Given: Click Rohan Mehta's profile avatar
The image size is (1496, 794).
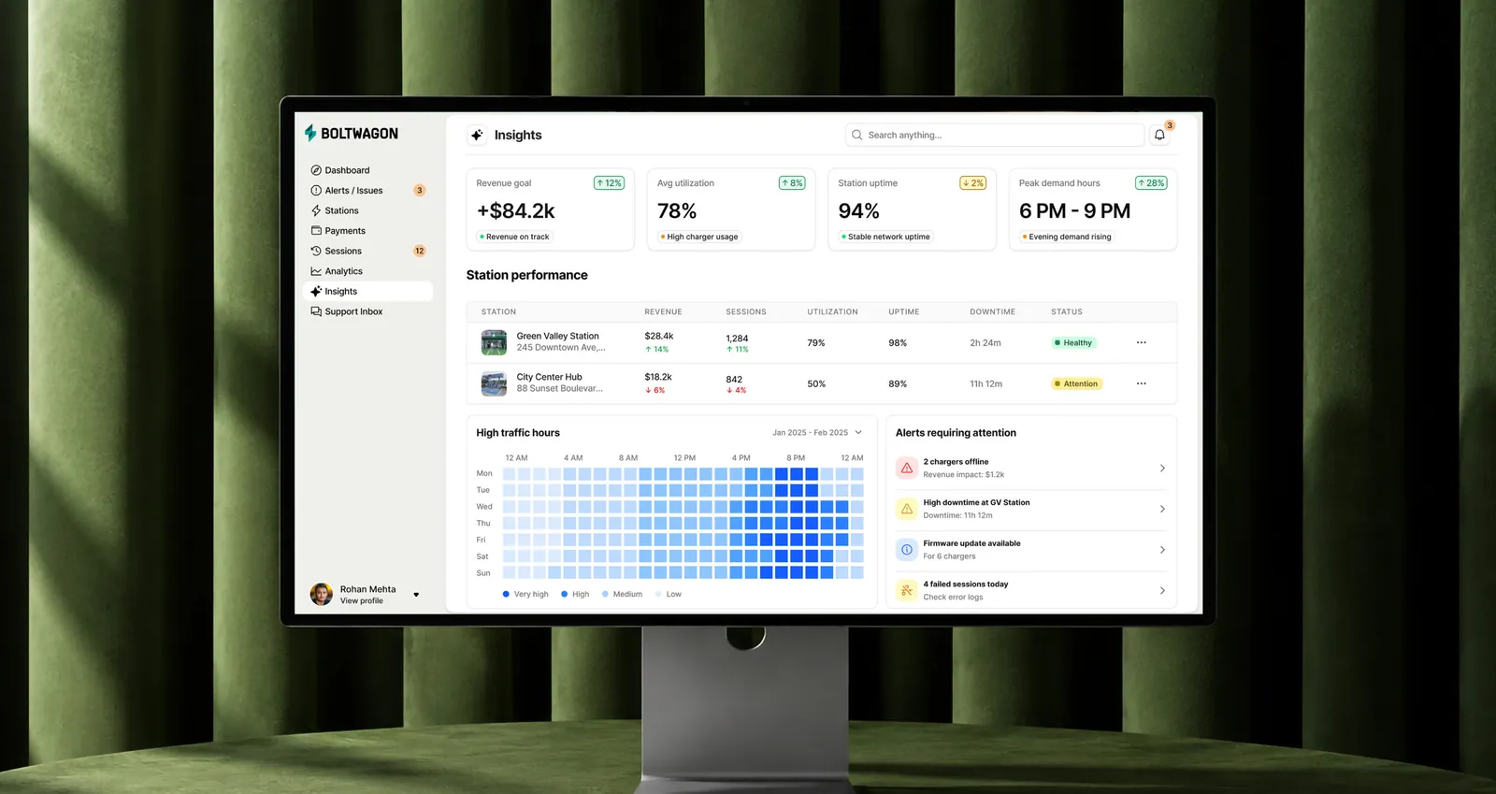Looking at the screenshot, I should [x=322, y=594].
